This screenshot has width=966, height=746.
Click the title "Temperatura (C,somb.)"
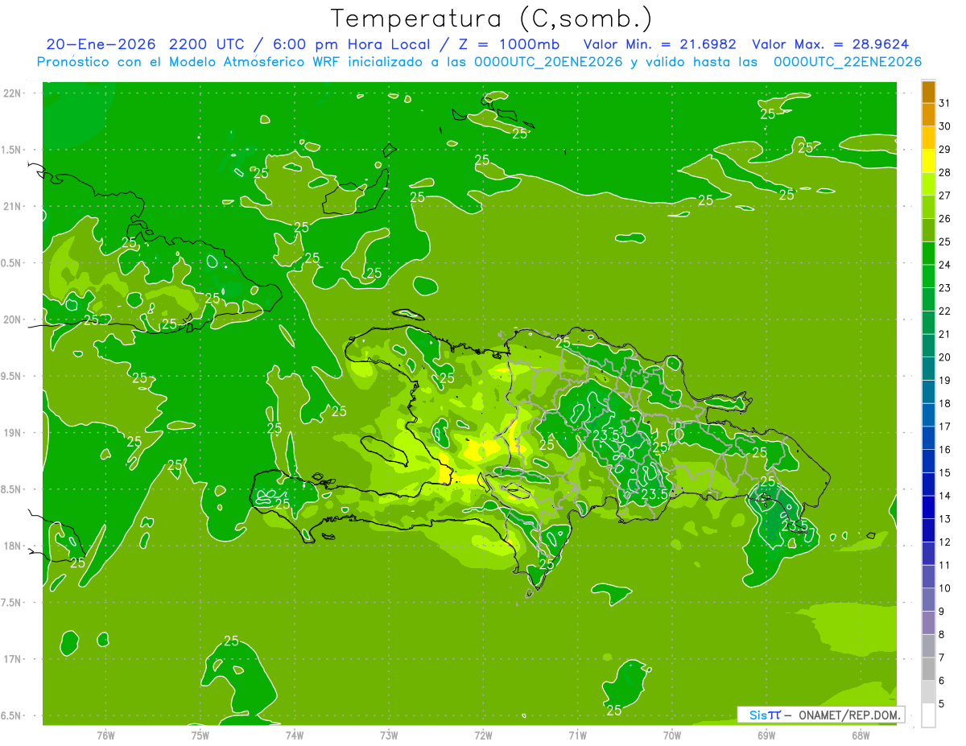(x=492, y=19)
